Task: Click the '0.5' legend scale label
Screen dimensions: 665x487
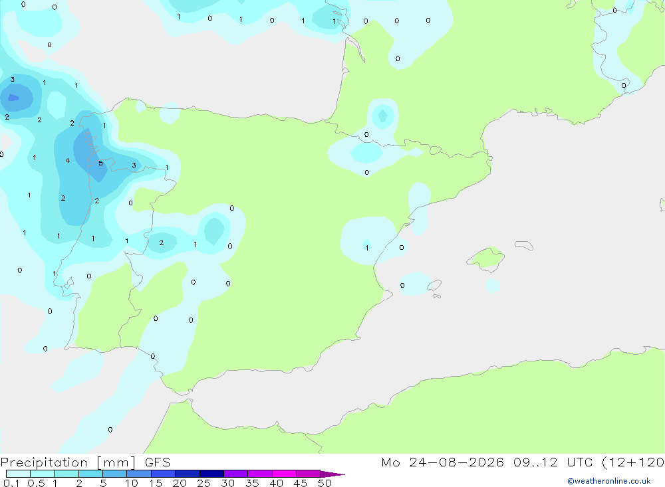Action: pyautogui.click(x=36, y=483)
